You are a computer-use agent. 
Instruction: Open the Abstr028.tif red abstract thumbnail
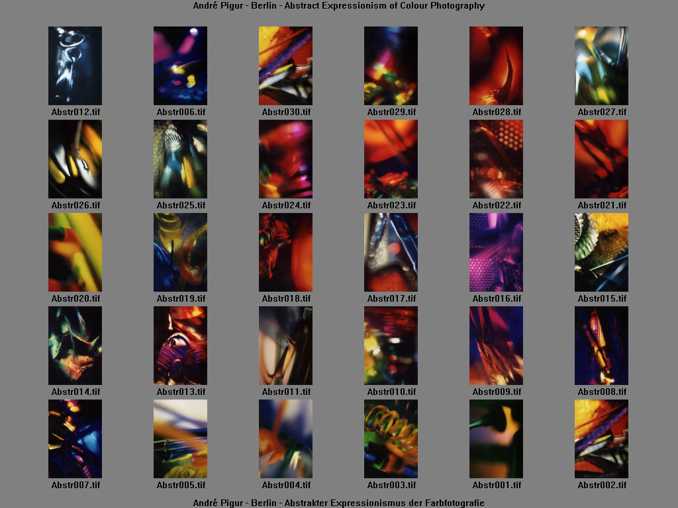[x=496, y=65]
